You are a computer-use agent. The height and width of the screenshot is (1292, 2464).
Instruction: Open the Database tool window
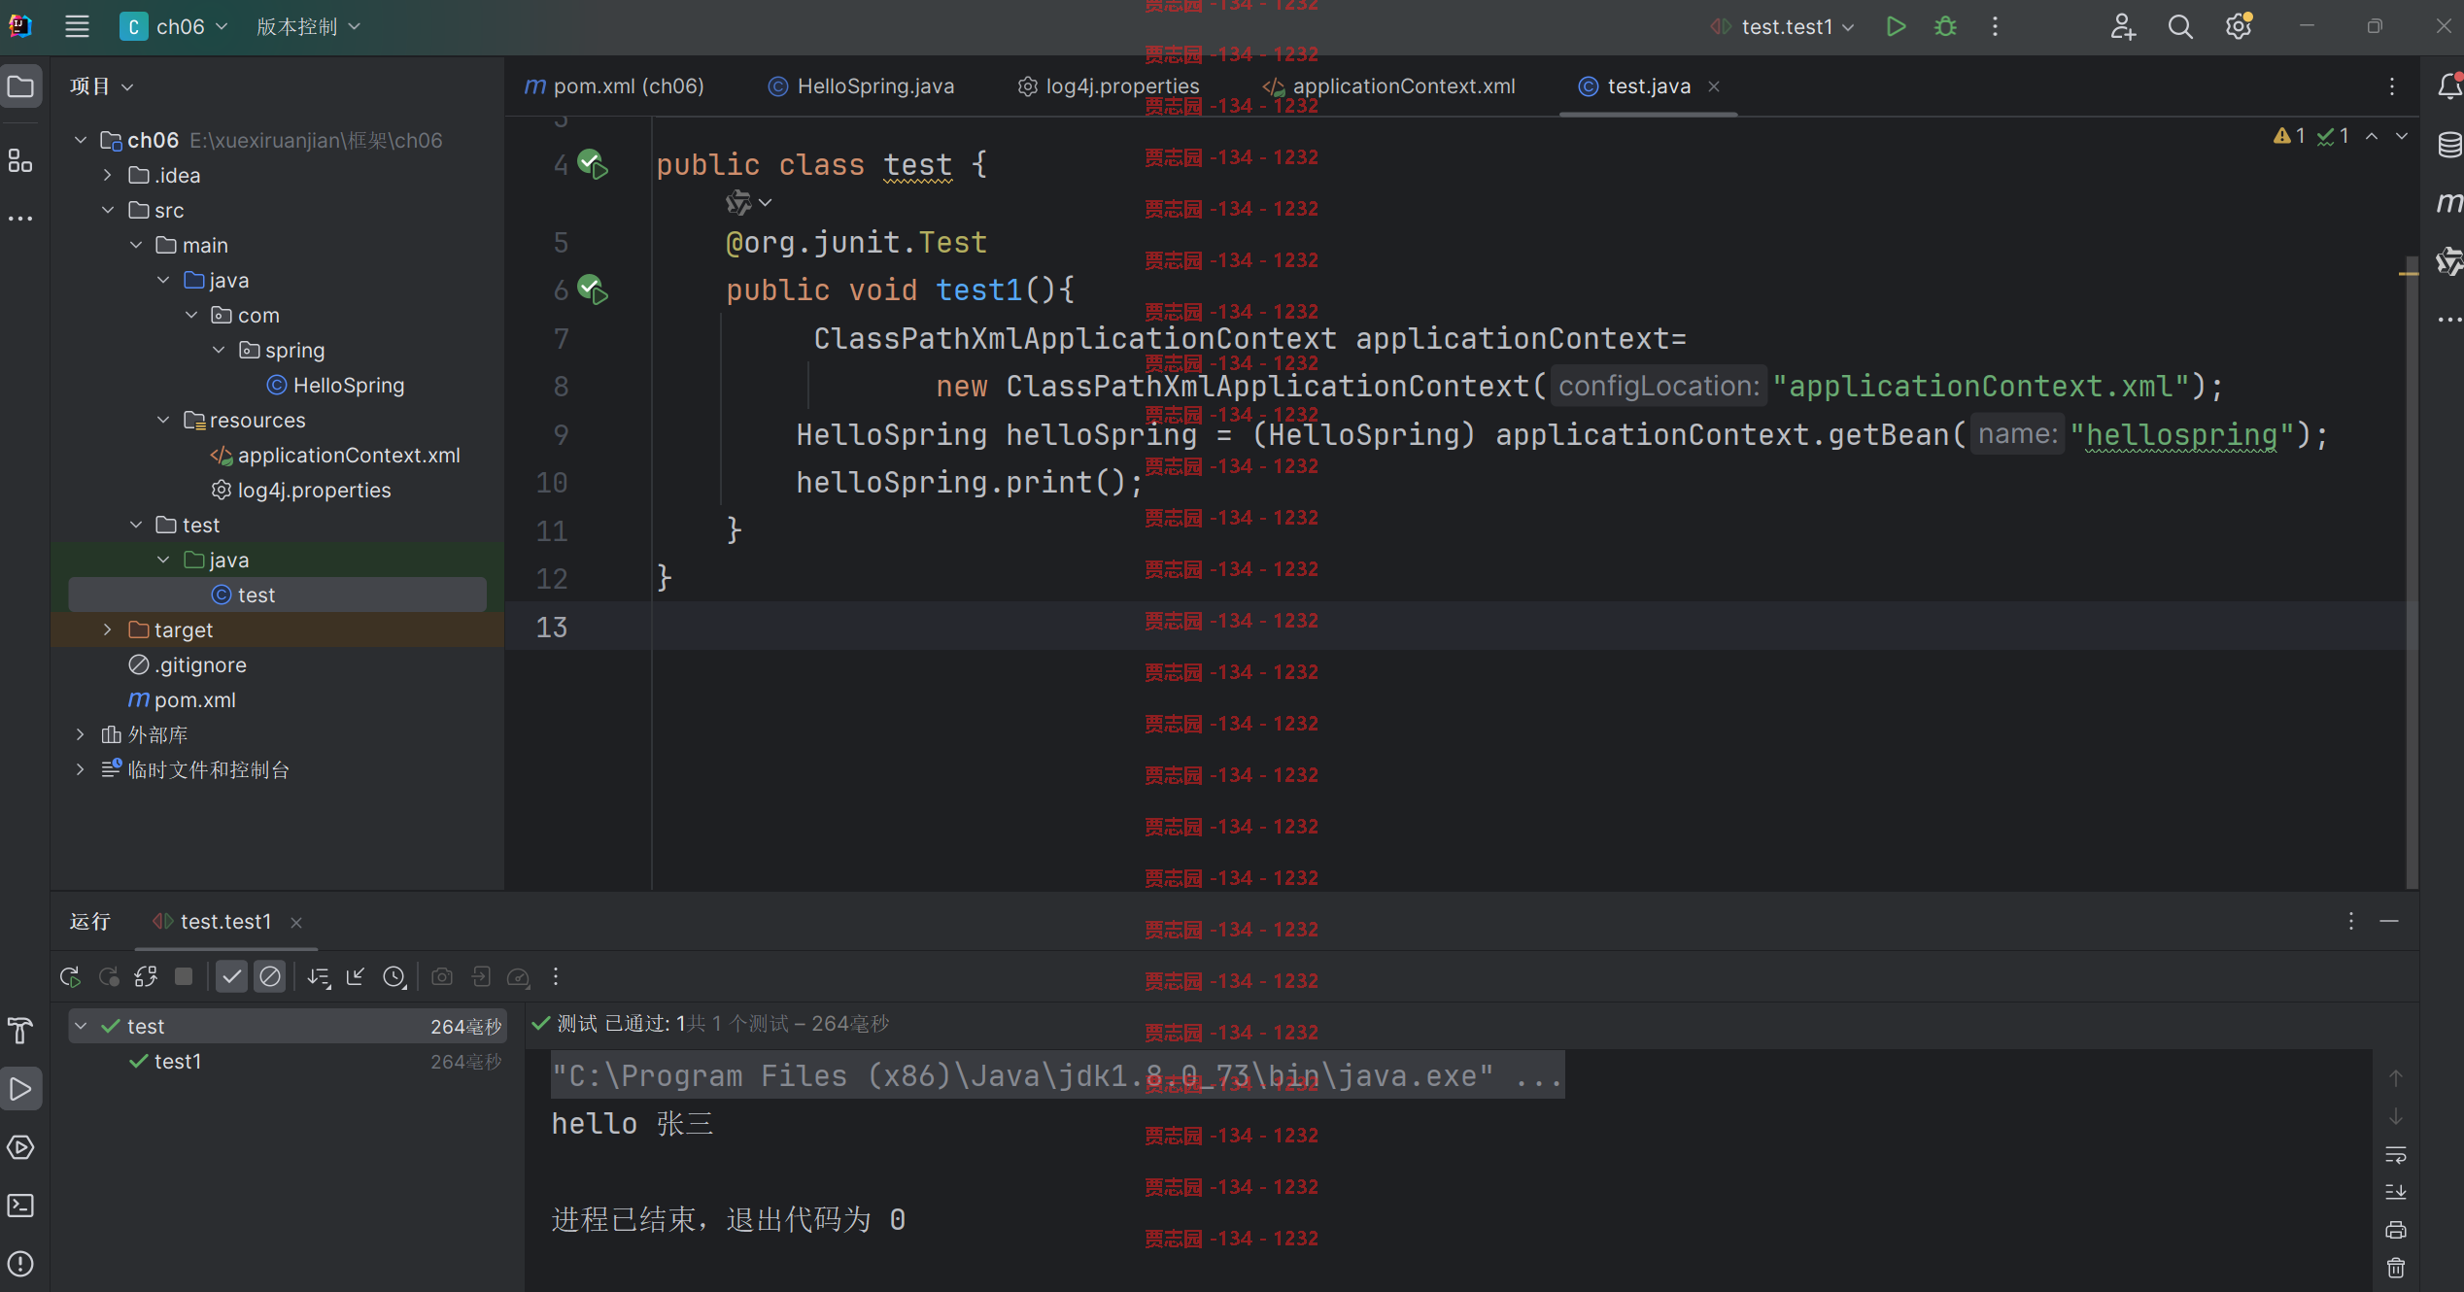click(2448, 145)
